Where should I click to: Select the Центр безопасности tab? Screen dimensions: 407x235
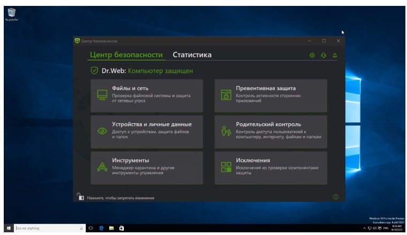coord(126,55)
